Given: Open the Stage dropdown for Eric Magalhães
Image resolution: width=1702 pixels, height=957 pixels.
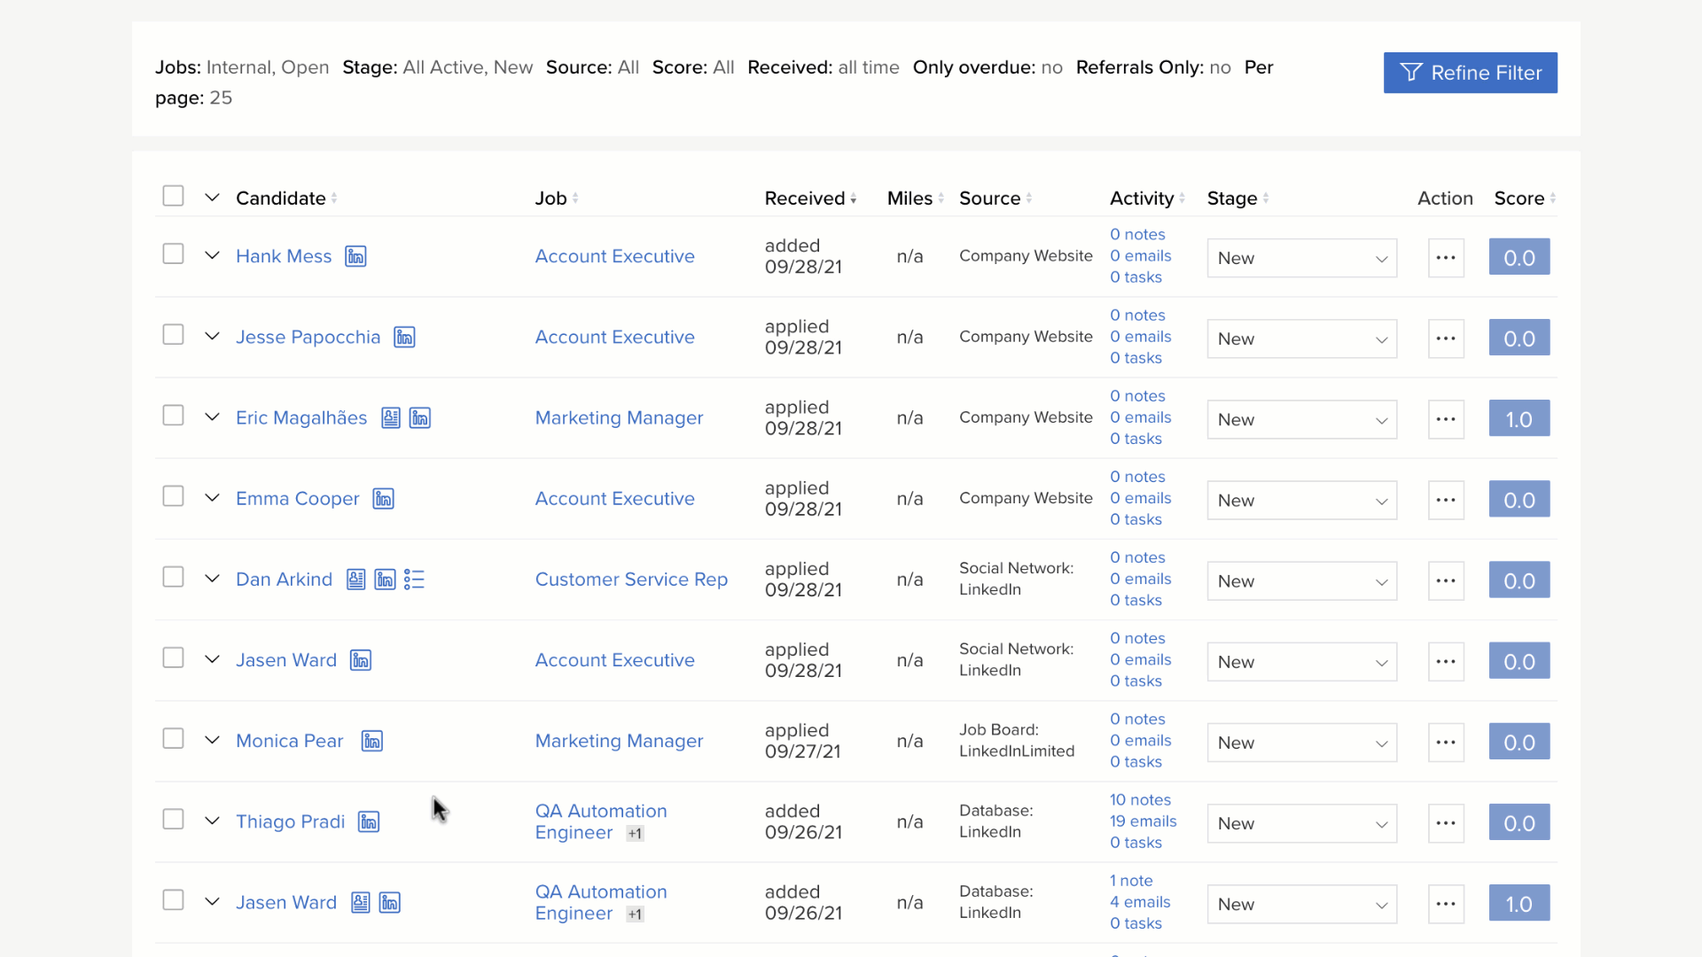Looking at the screenshot, I should (x=1301, y=420).
